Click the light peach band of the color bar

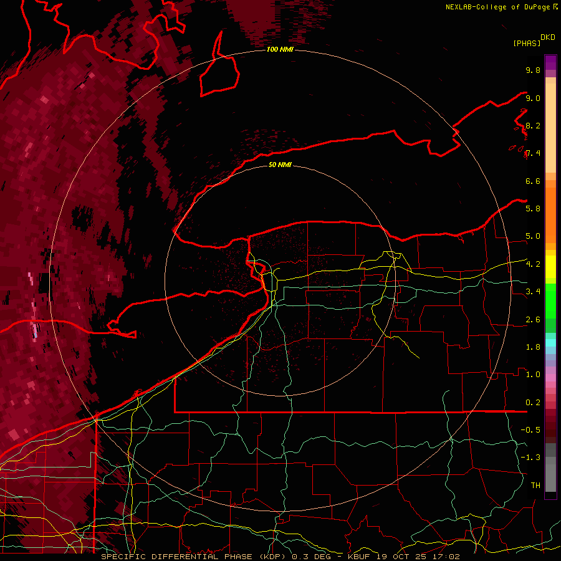(x=550, y=128)
